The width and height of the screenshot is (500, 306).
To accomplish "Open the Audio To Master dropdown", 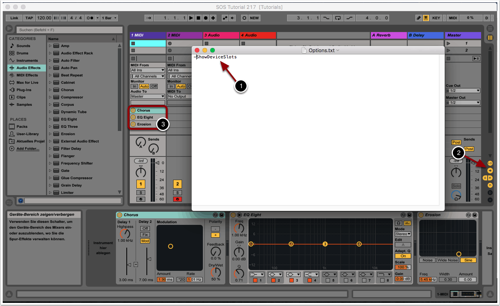I will 148,96.
